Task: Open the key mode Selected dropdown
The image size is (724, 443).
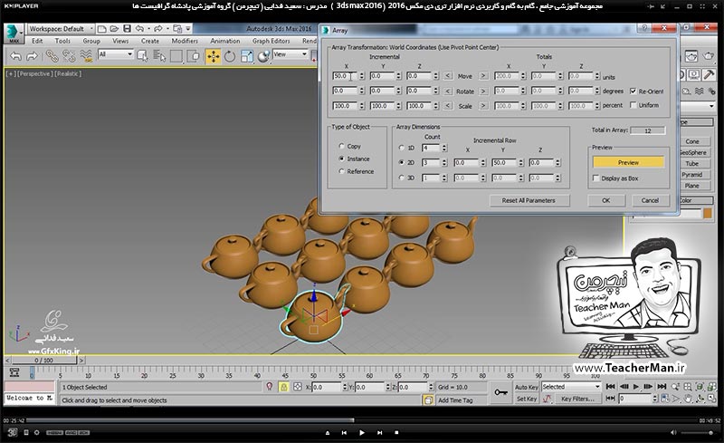Action: pyautogui.click(x=571, y=387)
